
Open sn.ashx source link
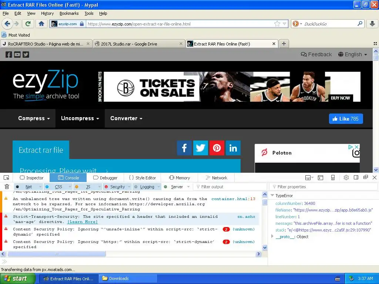point(246,217)
